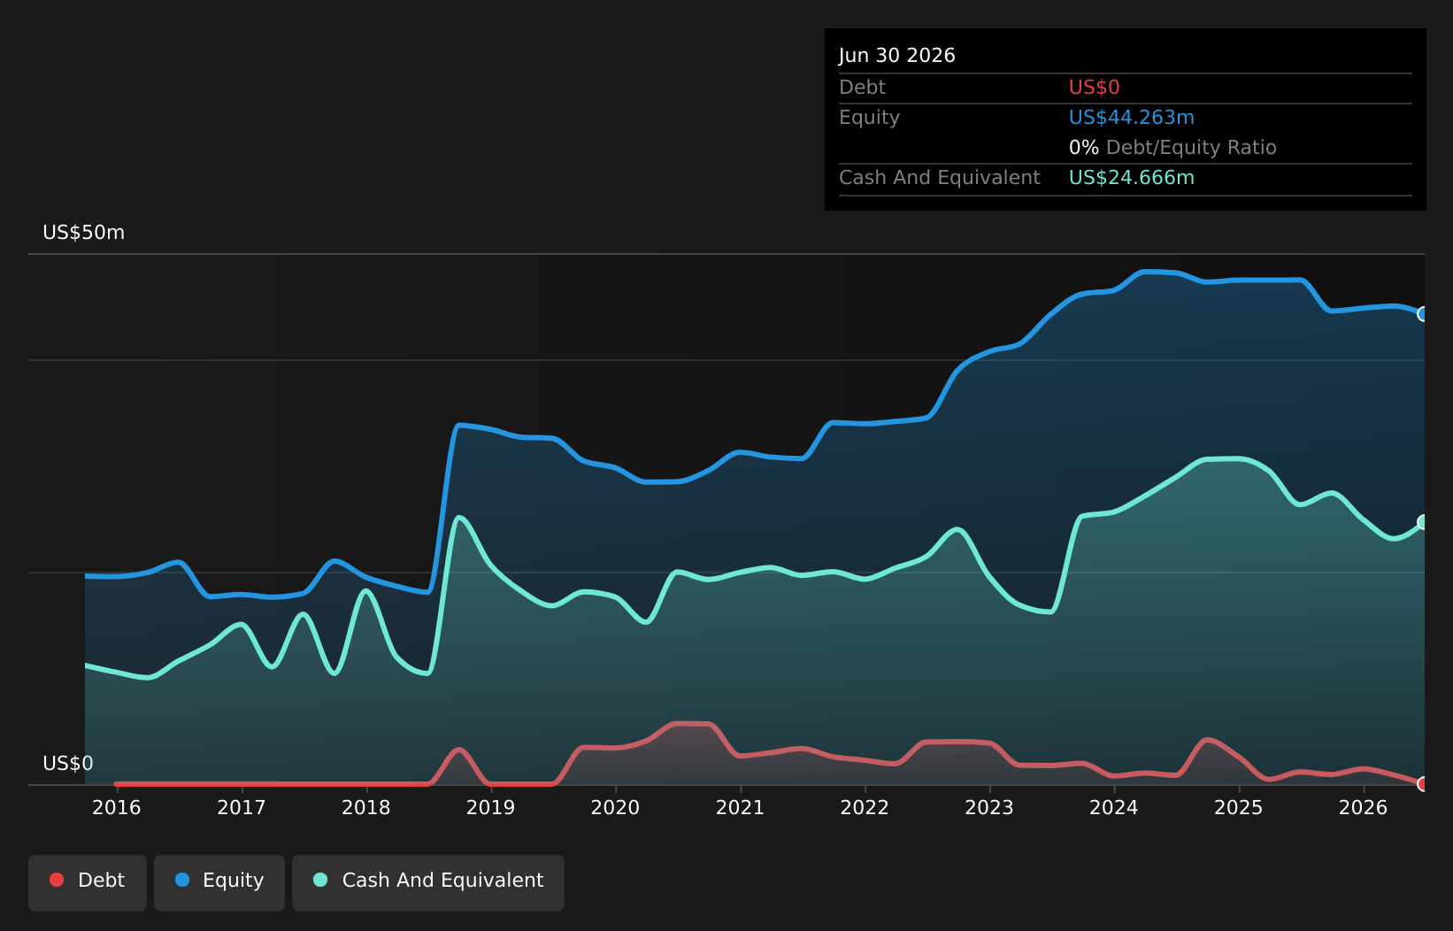Click Cash And Equivalent label in tooltip
Screen dimensions: 1453x931
(940, 178)
